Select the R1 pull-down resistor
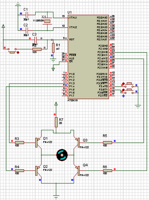Image resolution: width=149 pixels, height=200 pixels. point(53,48)
